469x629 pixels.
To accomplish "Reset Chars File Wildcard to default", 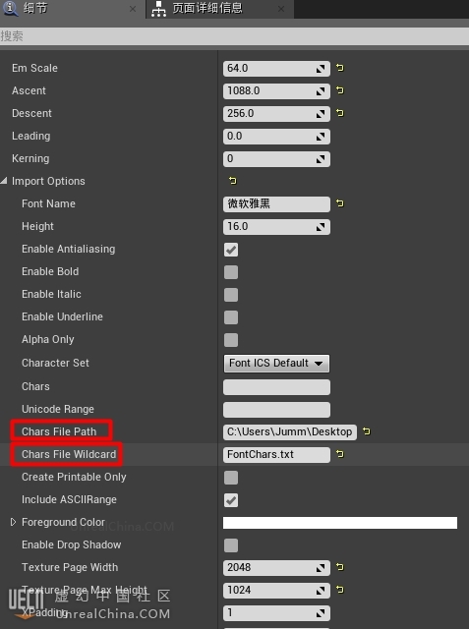I will [x=340, y=454].
